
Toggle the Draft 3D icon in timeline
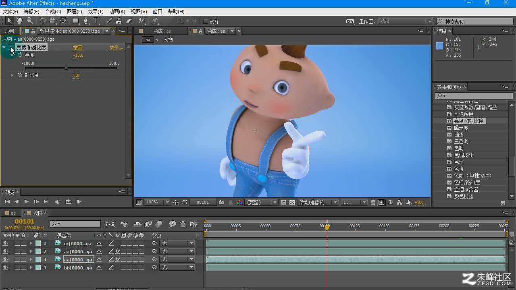click(x=125, y=224)
